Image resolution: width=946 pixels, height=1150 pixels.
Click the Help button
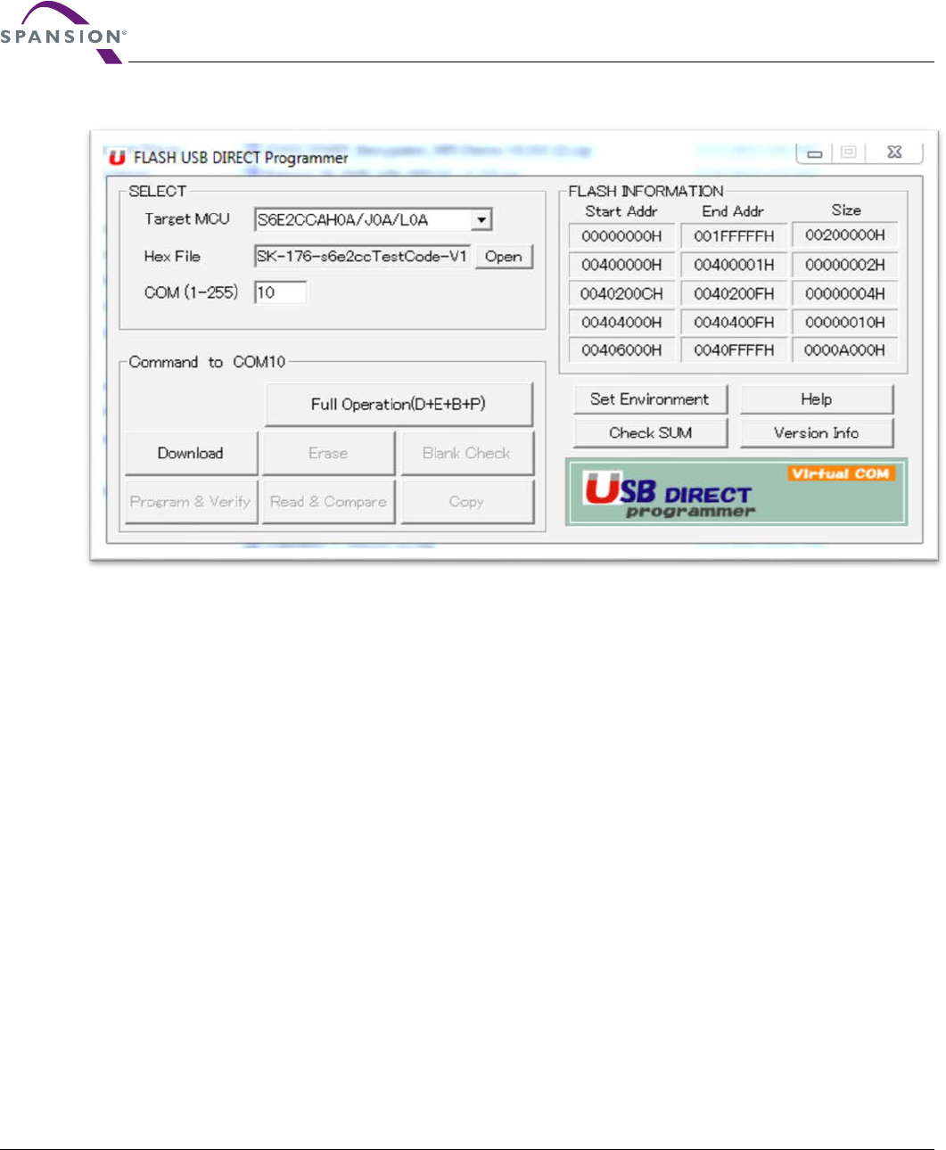click(817, 399)
